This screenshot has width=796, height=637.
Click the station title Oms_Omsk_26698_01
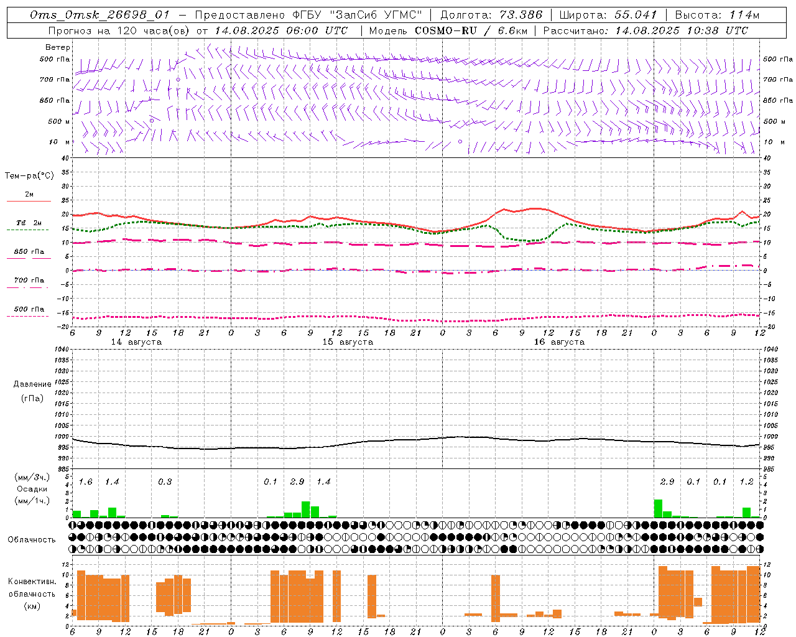[100, 15]
